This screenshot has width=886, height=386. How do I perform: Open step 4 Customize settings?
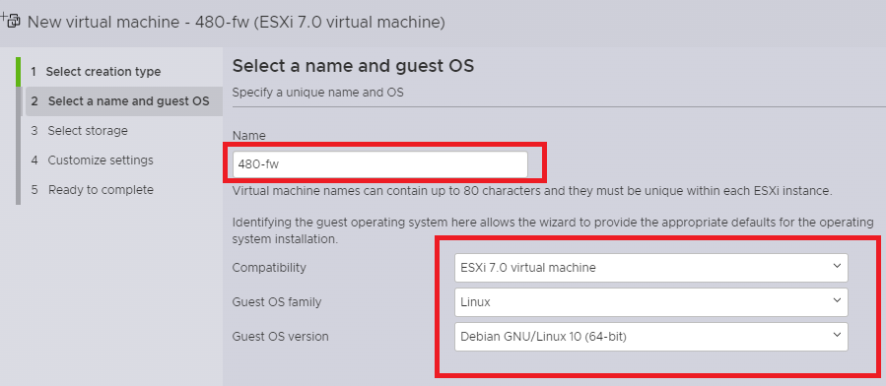[92, 161]
